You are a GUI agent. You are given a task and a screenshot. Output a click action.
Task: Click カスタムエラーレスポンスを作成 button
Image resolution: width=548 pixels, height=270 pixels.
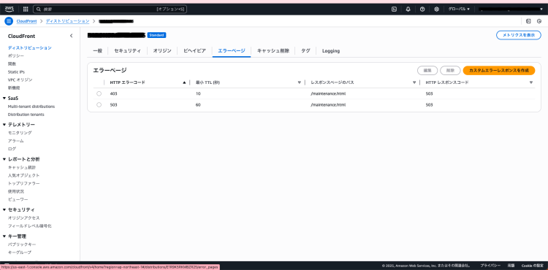pos(499,71)
